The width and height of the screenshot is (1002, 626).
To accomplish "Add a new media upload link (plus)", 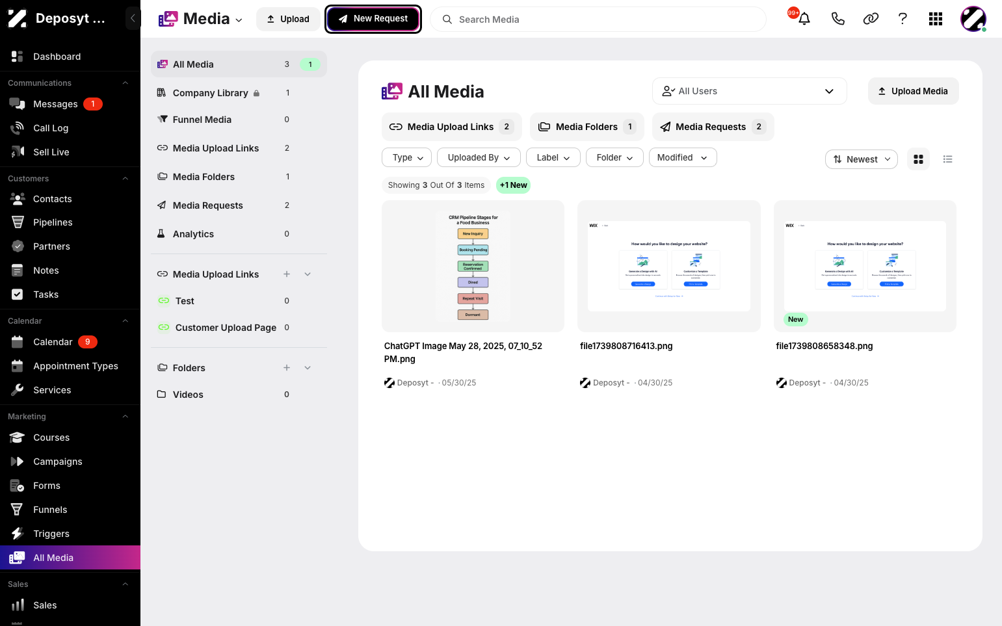I will click(287, 274).
